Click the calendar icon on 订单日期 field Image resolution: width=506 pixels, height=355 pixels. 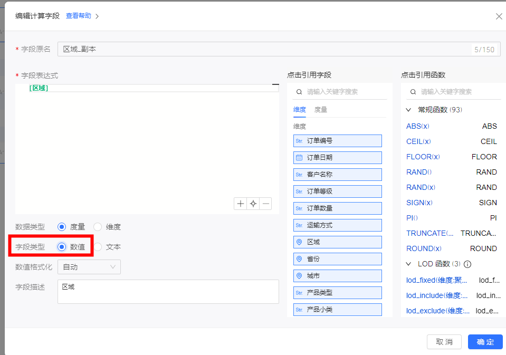(299, 158)
